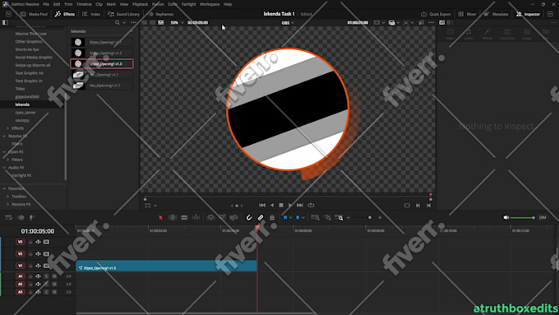This screenshot has height=315, width=559.
Task: Collapse the Favorites section
Action: coord(4,188)
